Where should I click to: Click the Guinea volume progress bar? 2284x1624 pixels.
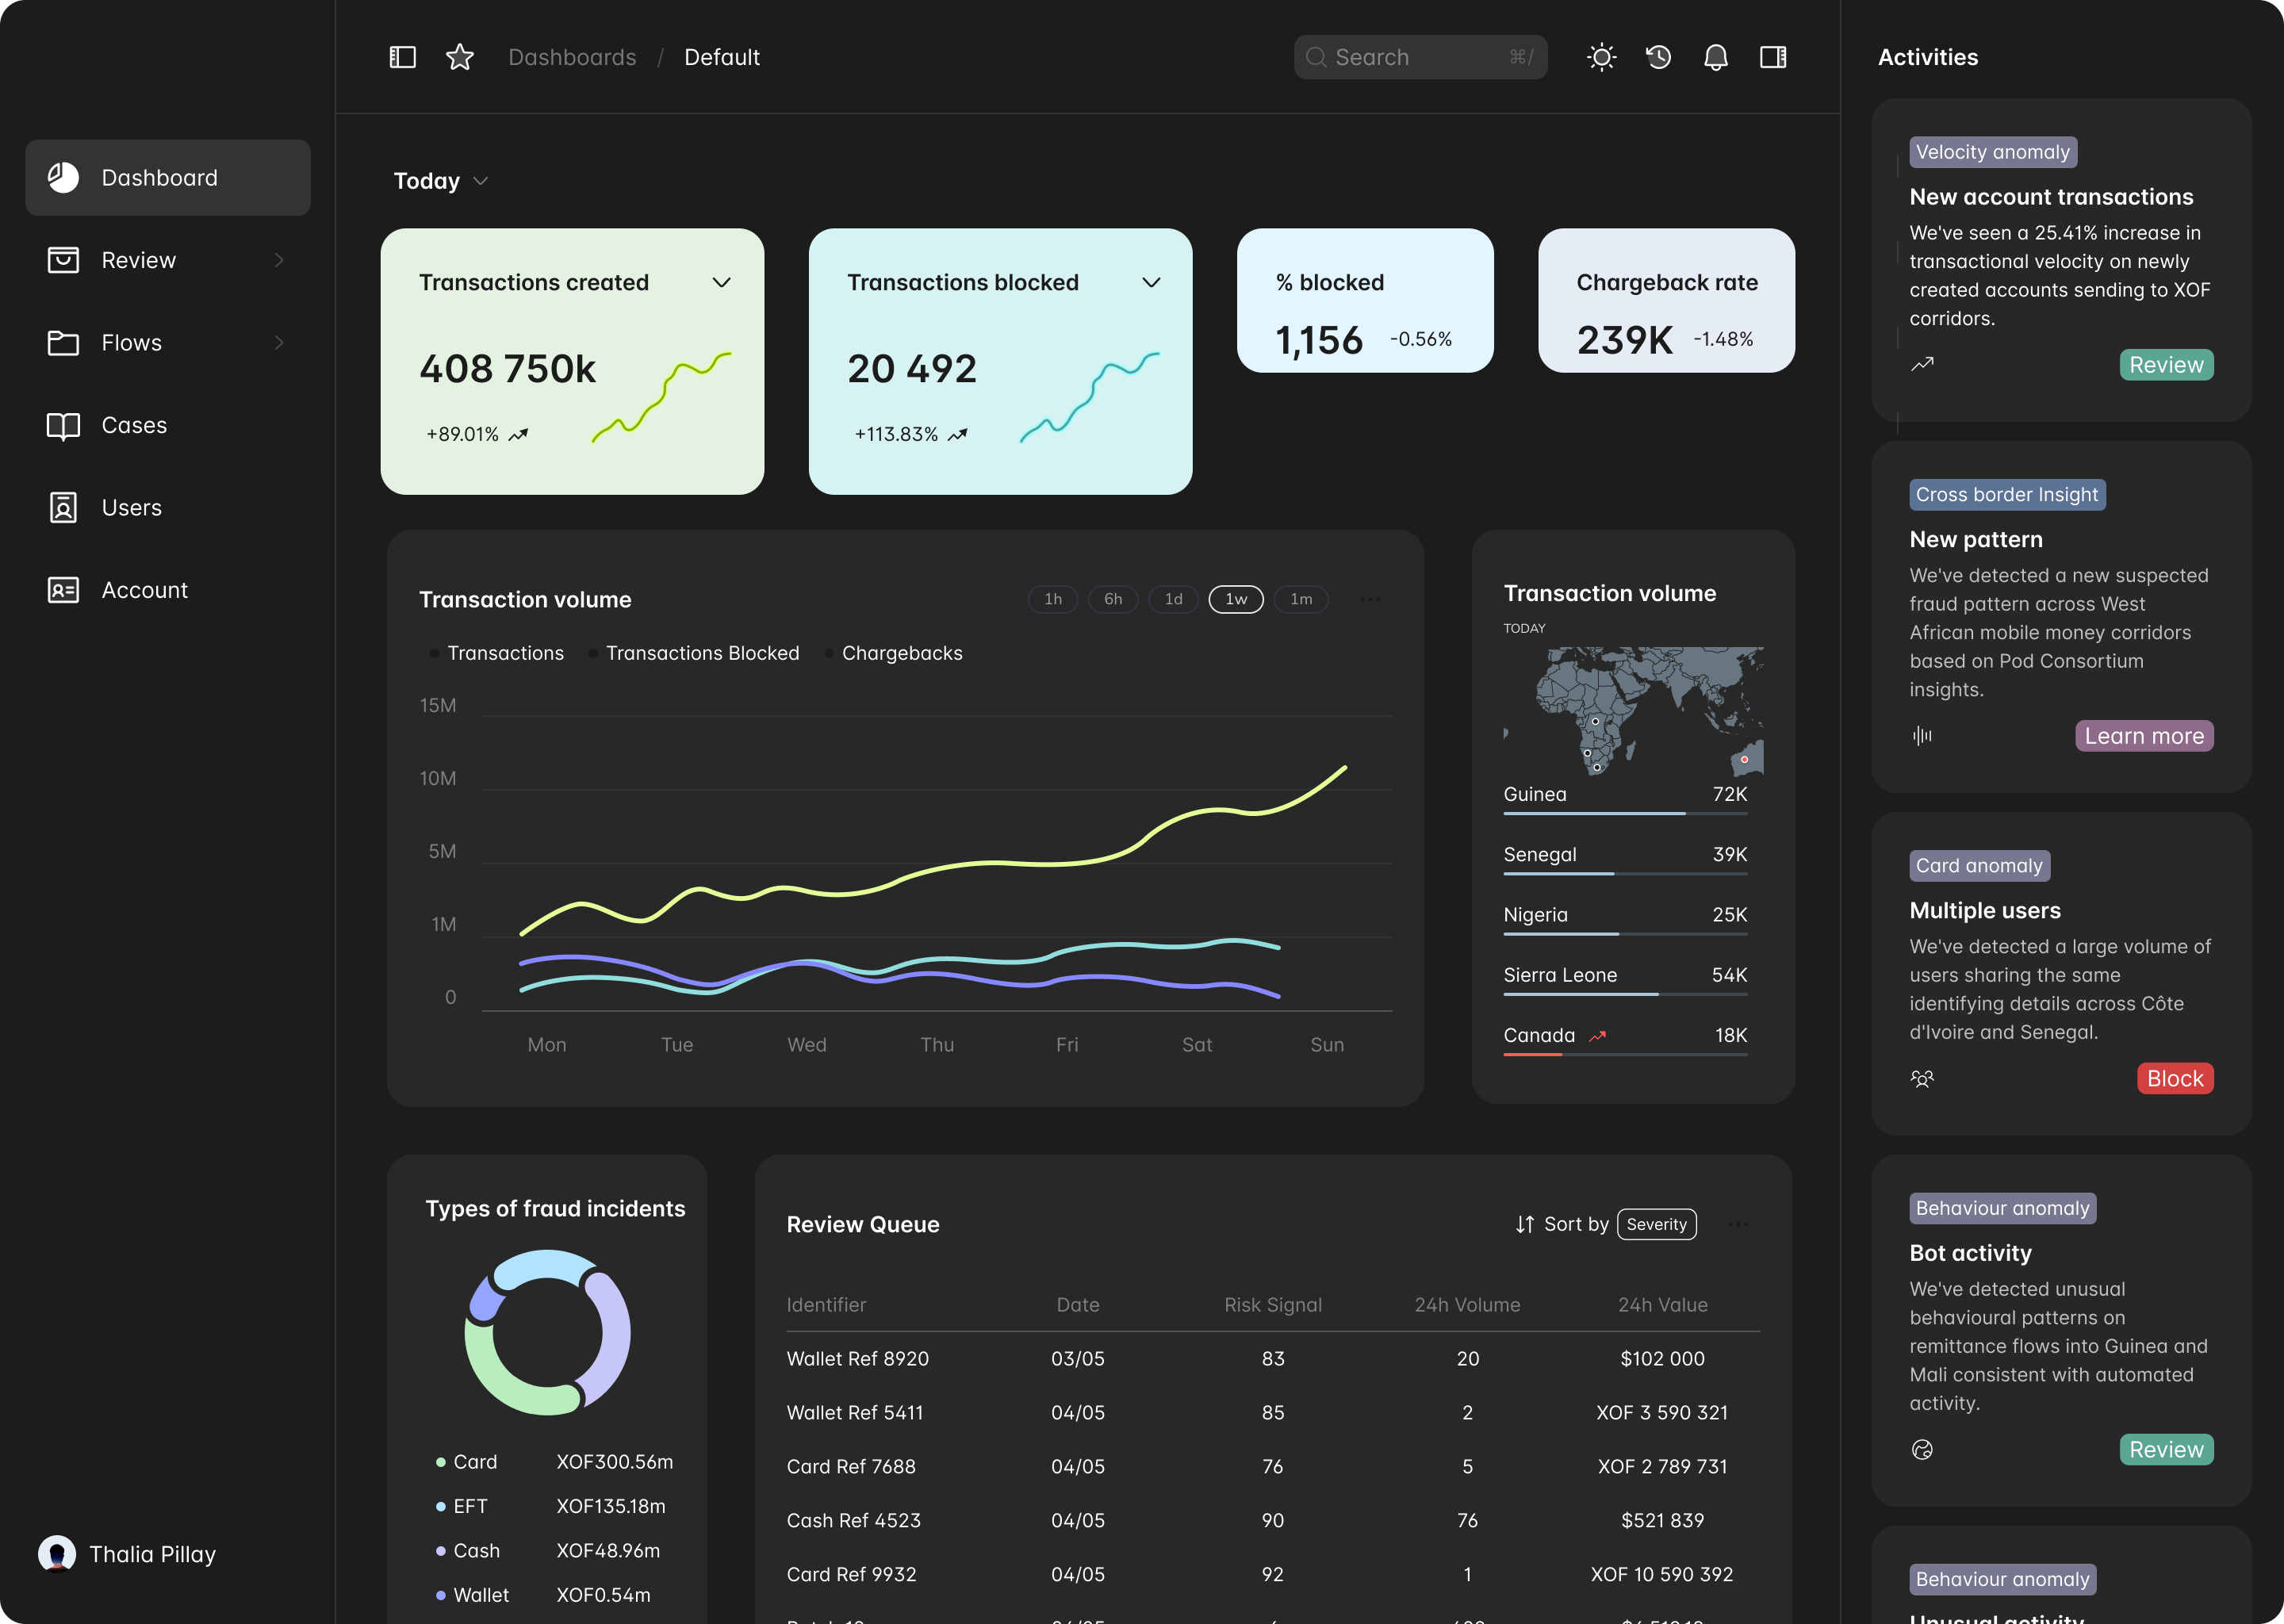[1625, 813]
